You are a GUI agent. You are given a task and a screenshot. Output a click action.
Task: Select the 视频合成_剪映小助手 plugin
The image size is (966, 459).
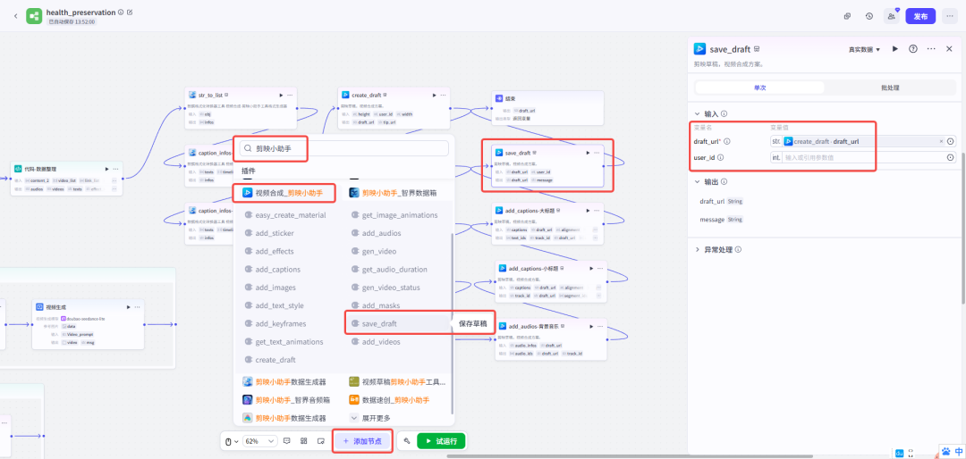289,193
